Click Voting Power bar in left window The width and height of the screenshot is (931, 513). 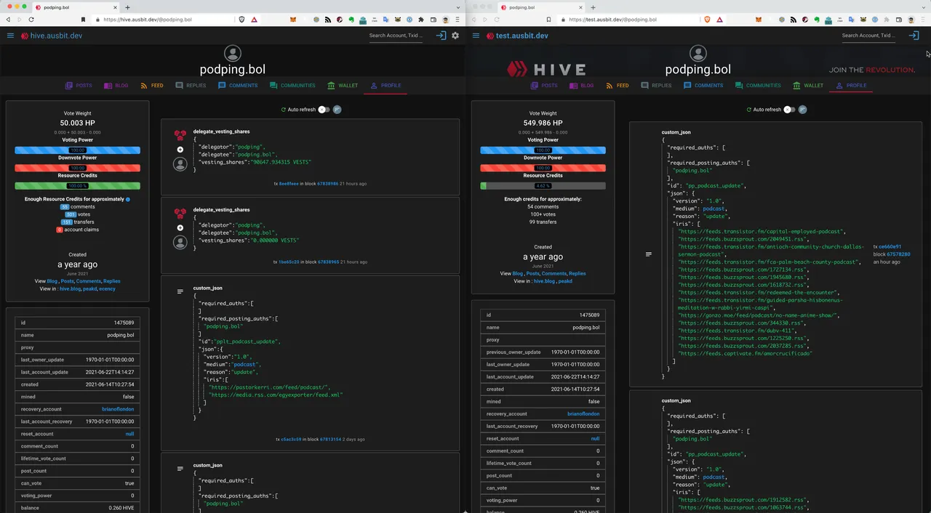click(77, 150)
